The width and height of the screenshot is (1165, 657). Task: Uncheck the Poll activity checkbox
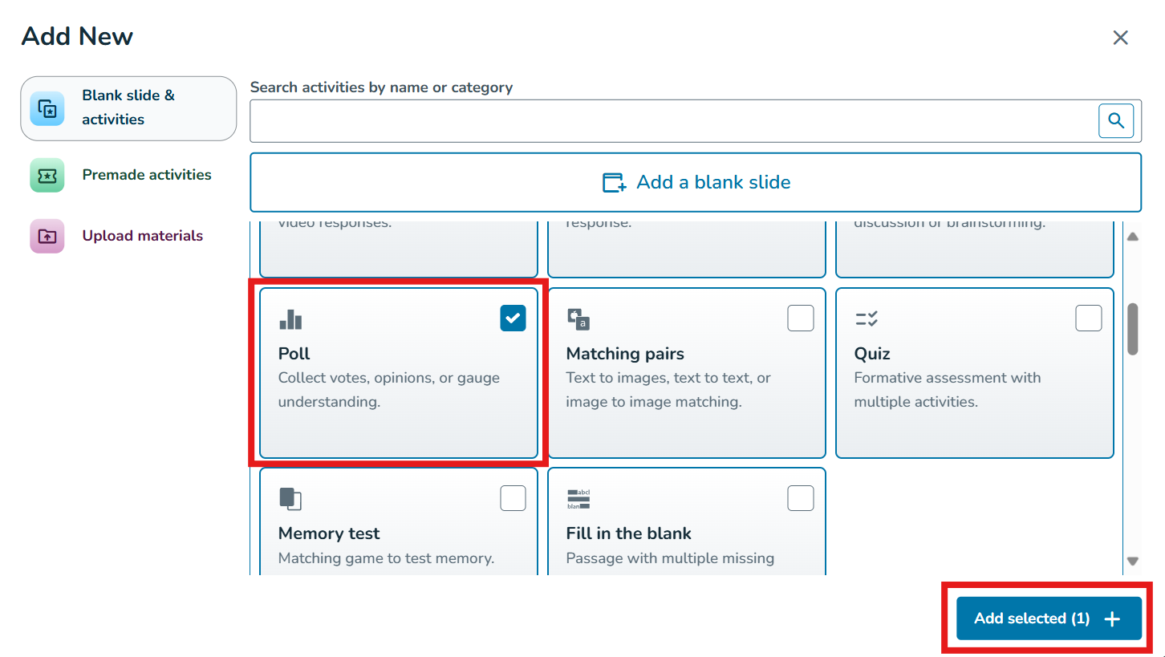pos(513,318)
